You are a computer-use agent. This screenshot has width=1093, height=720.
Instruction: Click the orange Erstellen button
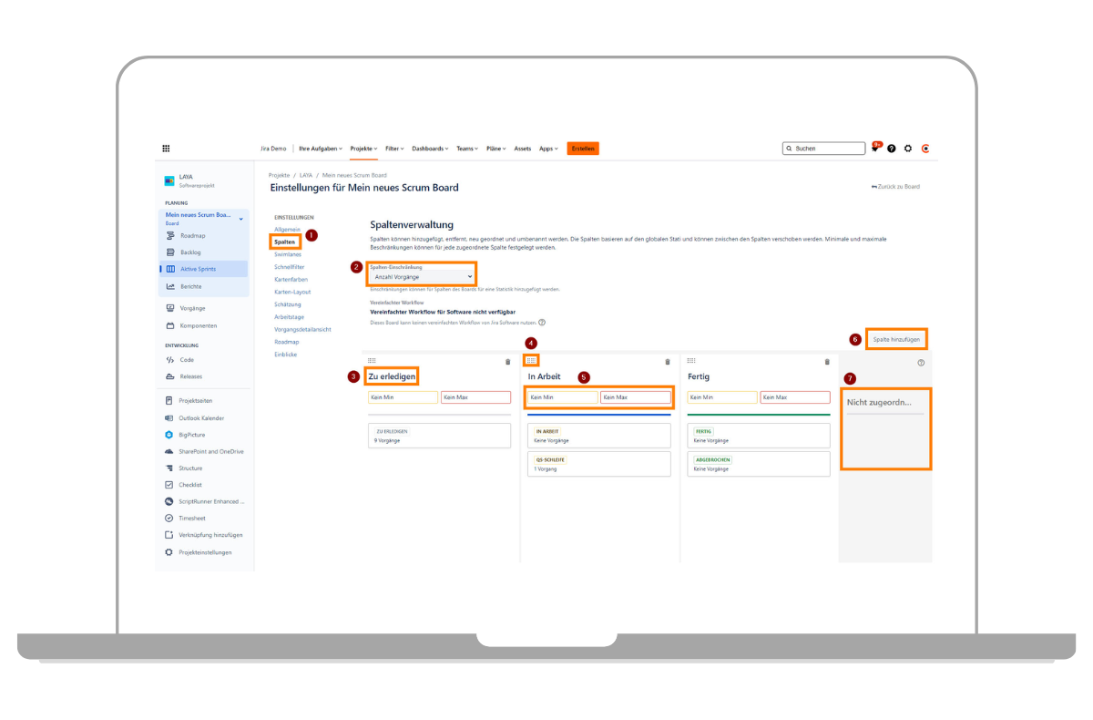(583, 149)
